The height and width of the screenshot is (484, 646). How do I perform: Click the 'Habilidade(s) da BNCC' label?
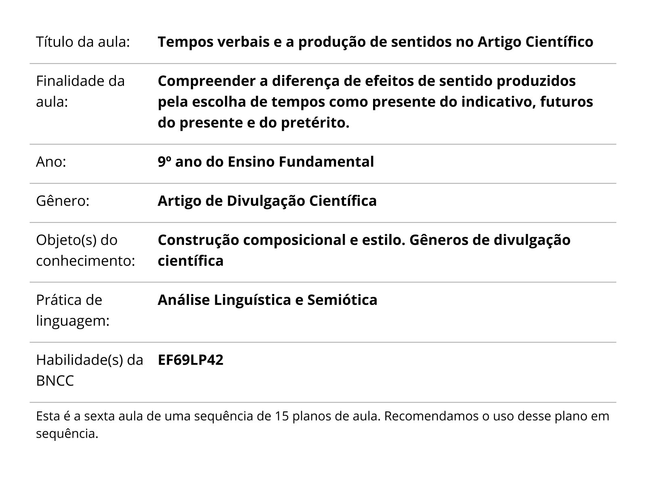point(90,370)
